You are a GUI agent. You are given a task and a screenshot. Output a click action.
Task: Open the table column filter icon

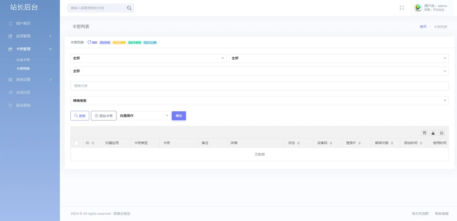[424, 133]
